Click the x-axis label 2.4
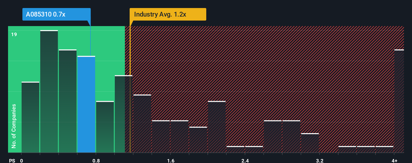This screenshot has width=412, height=163. [245, 160]
